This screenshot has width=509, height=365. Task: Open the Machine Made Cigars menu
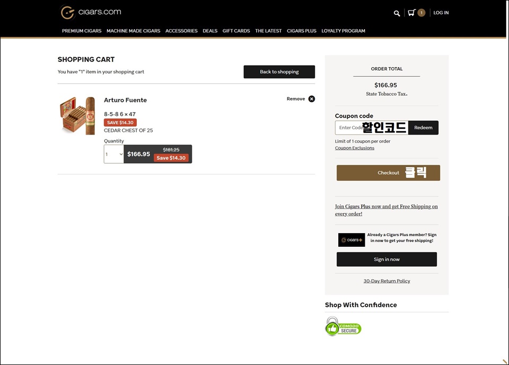pyautogui.click(x=134, y=31)
